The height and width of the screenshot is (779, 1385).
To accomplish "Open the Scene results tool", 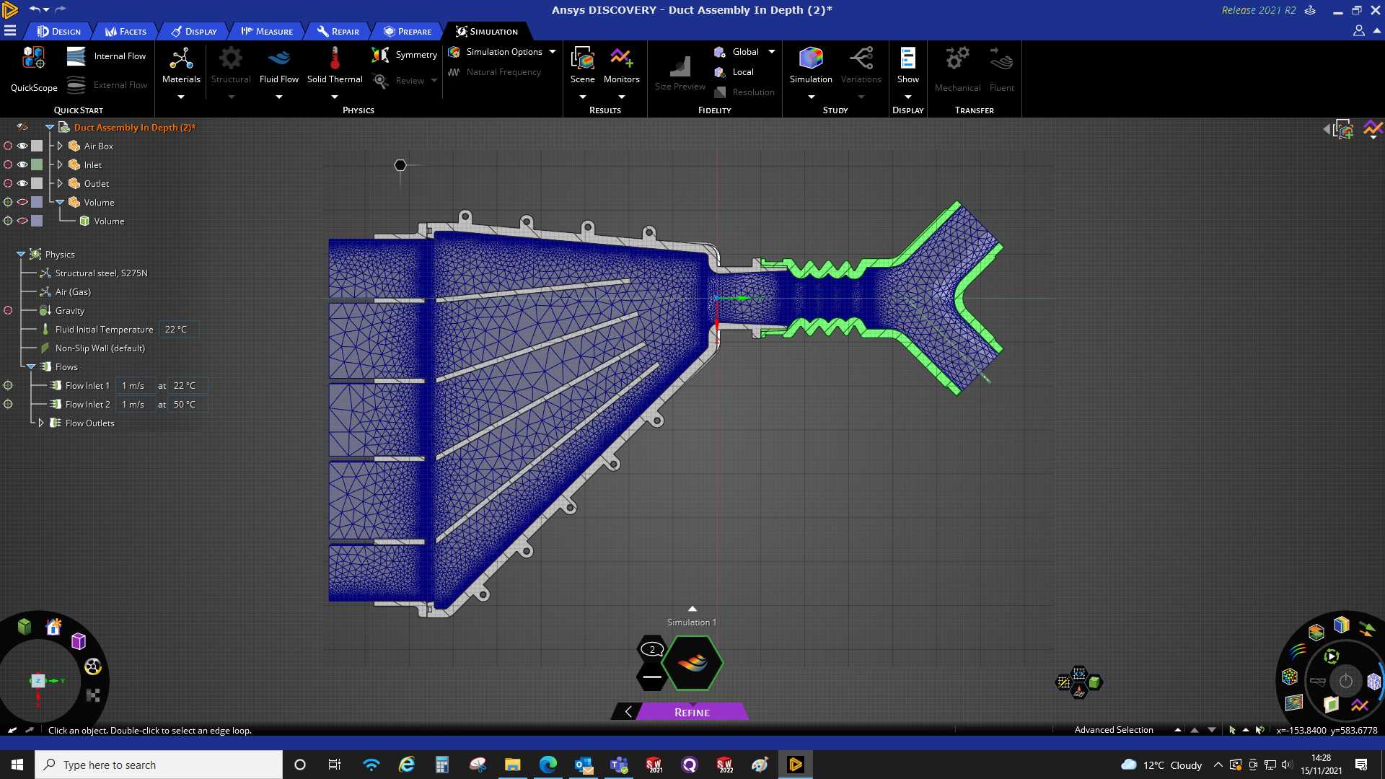I will pos(582,66).
